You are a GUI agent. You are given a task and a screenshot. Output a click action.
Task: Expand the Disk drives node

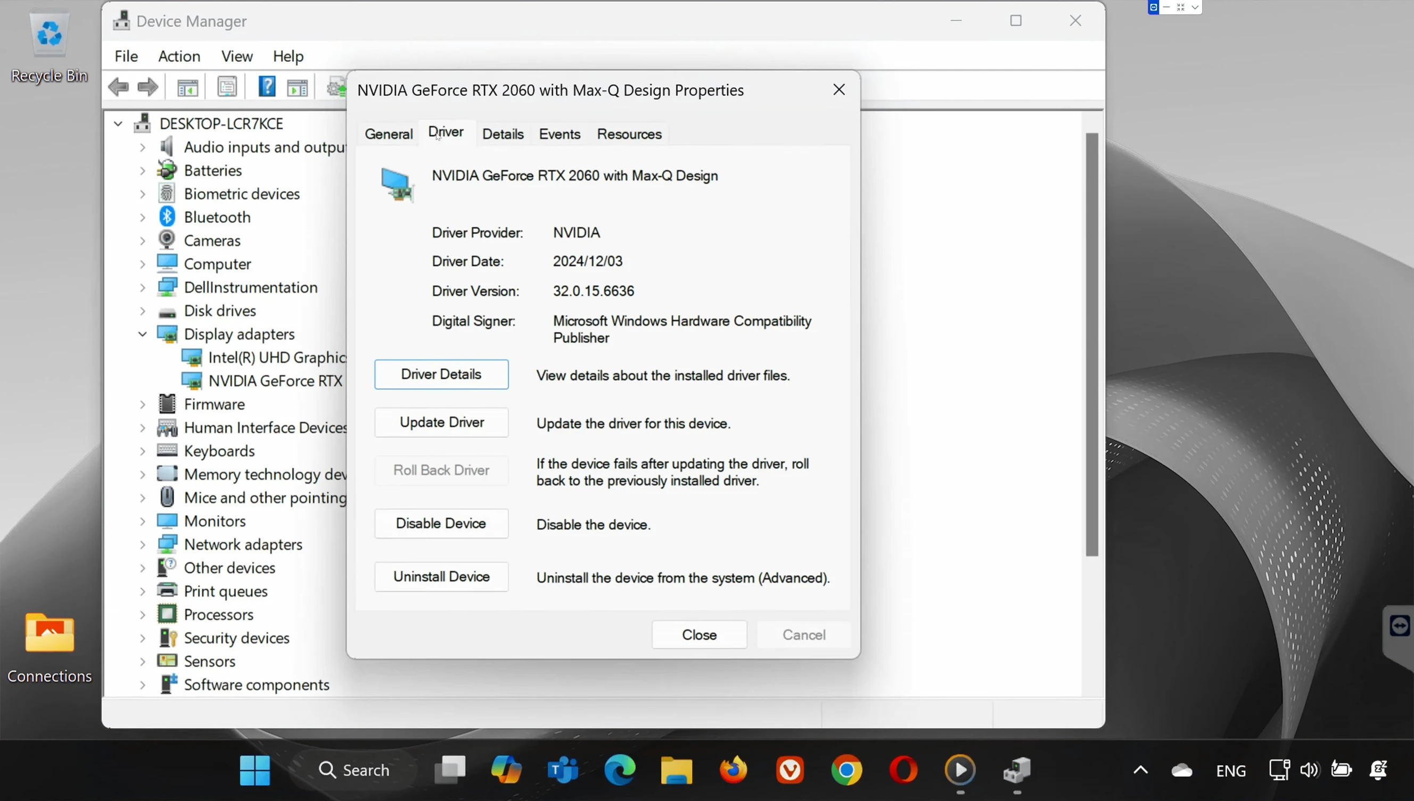coord(143,310)
